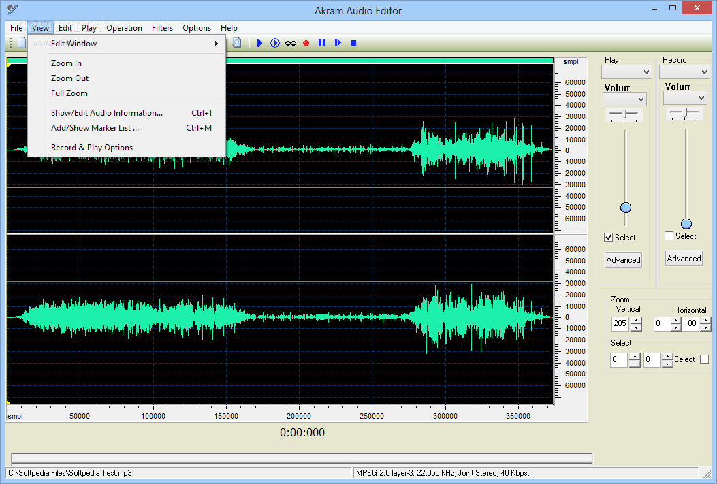
Task: Open the Help menu
Action: tap(229, 28)
